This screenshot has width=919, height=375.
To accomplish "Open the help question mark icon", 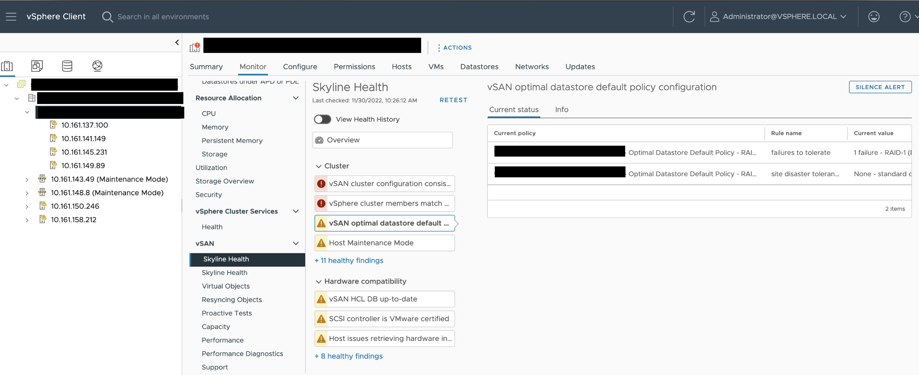I will coord(904,16).
